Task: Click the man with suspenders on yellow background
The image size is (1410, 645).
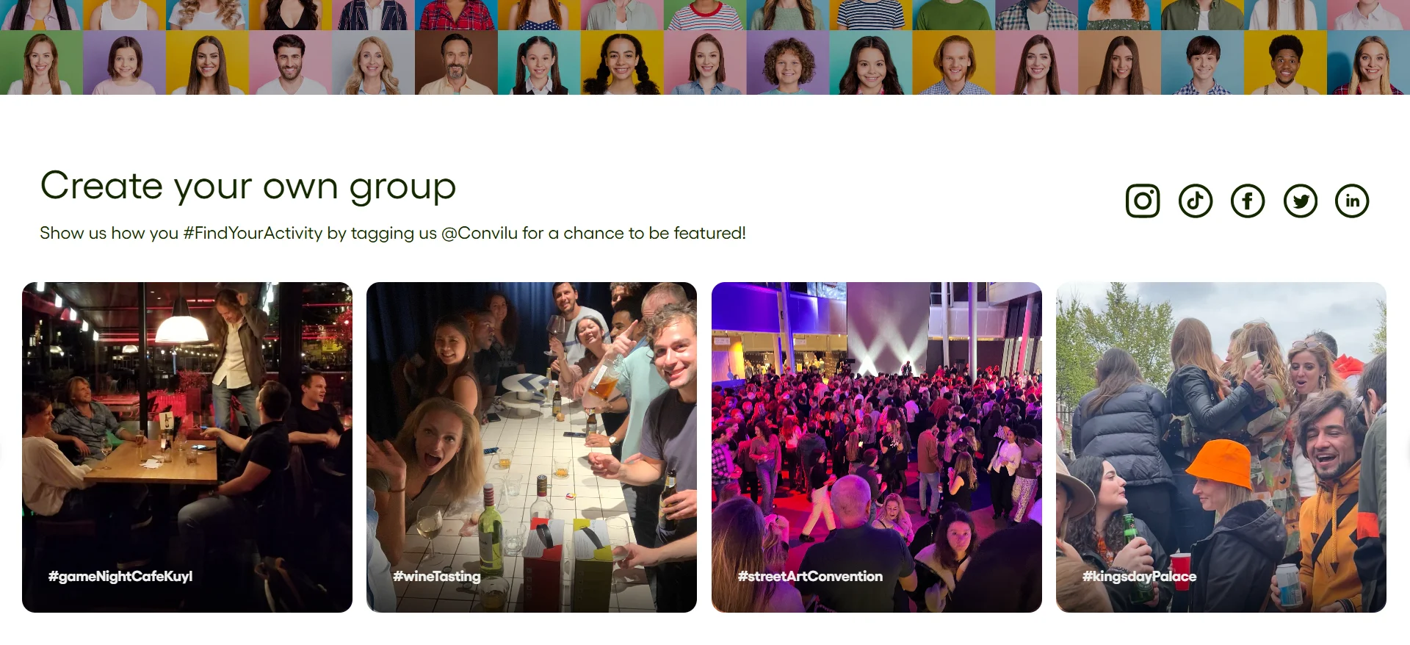Action: [1285, 62]
